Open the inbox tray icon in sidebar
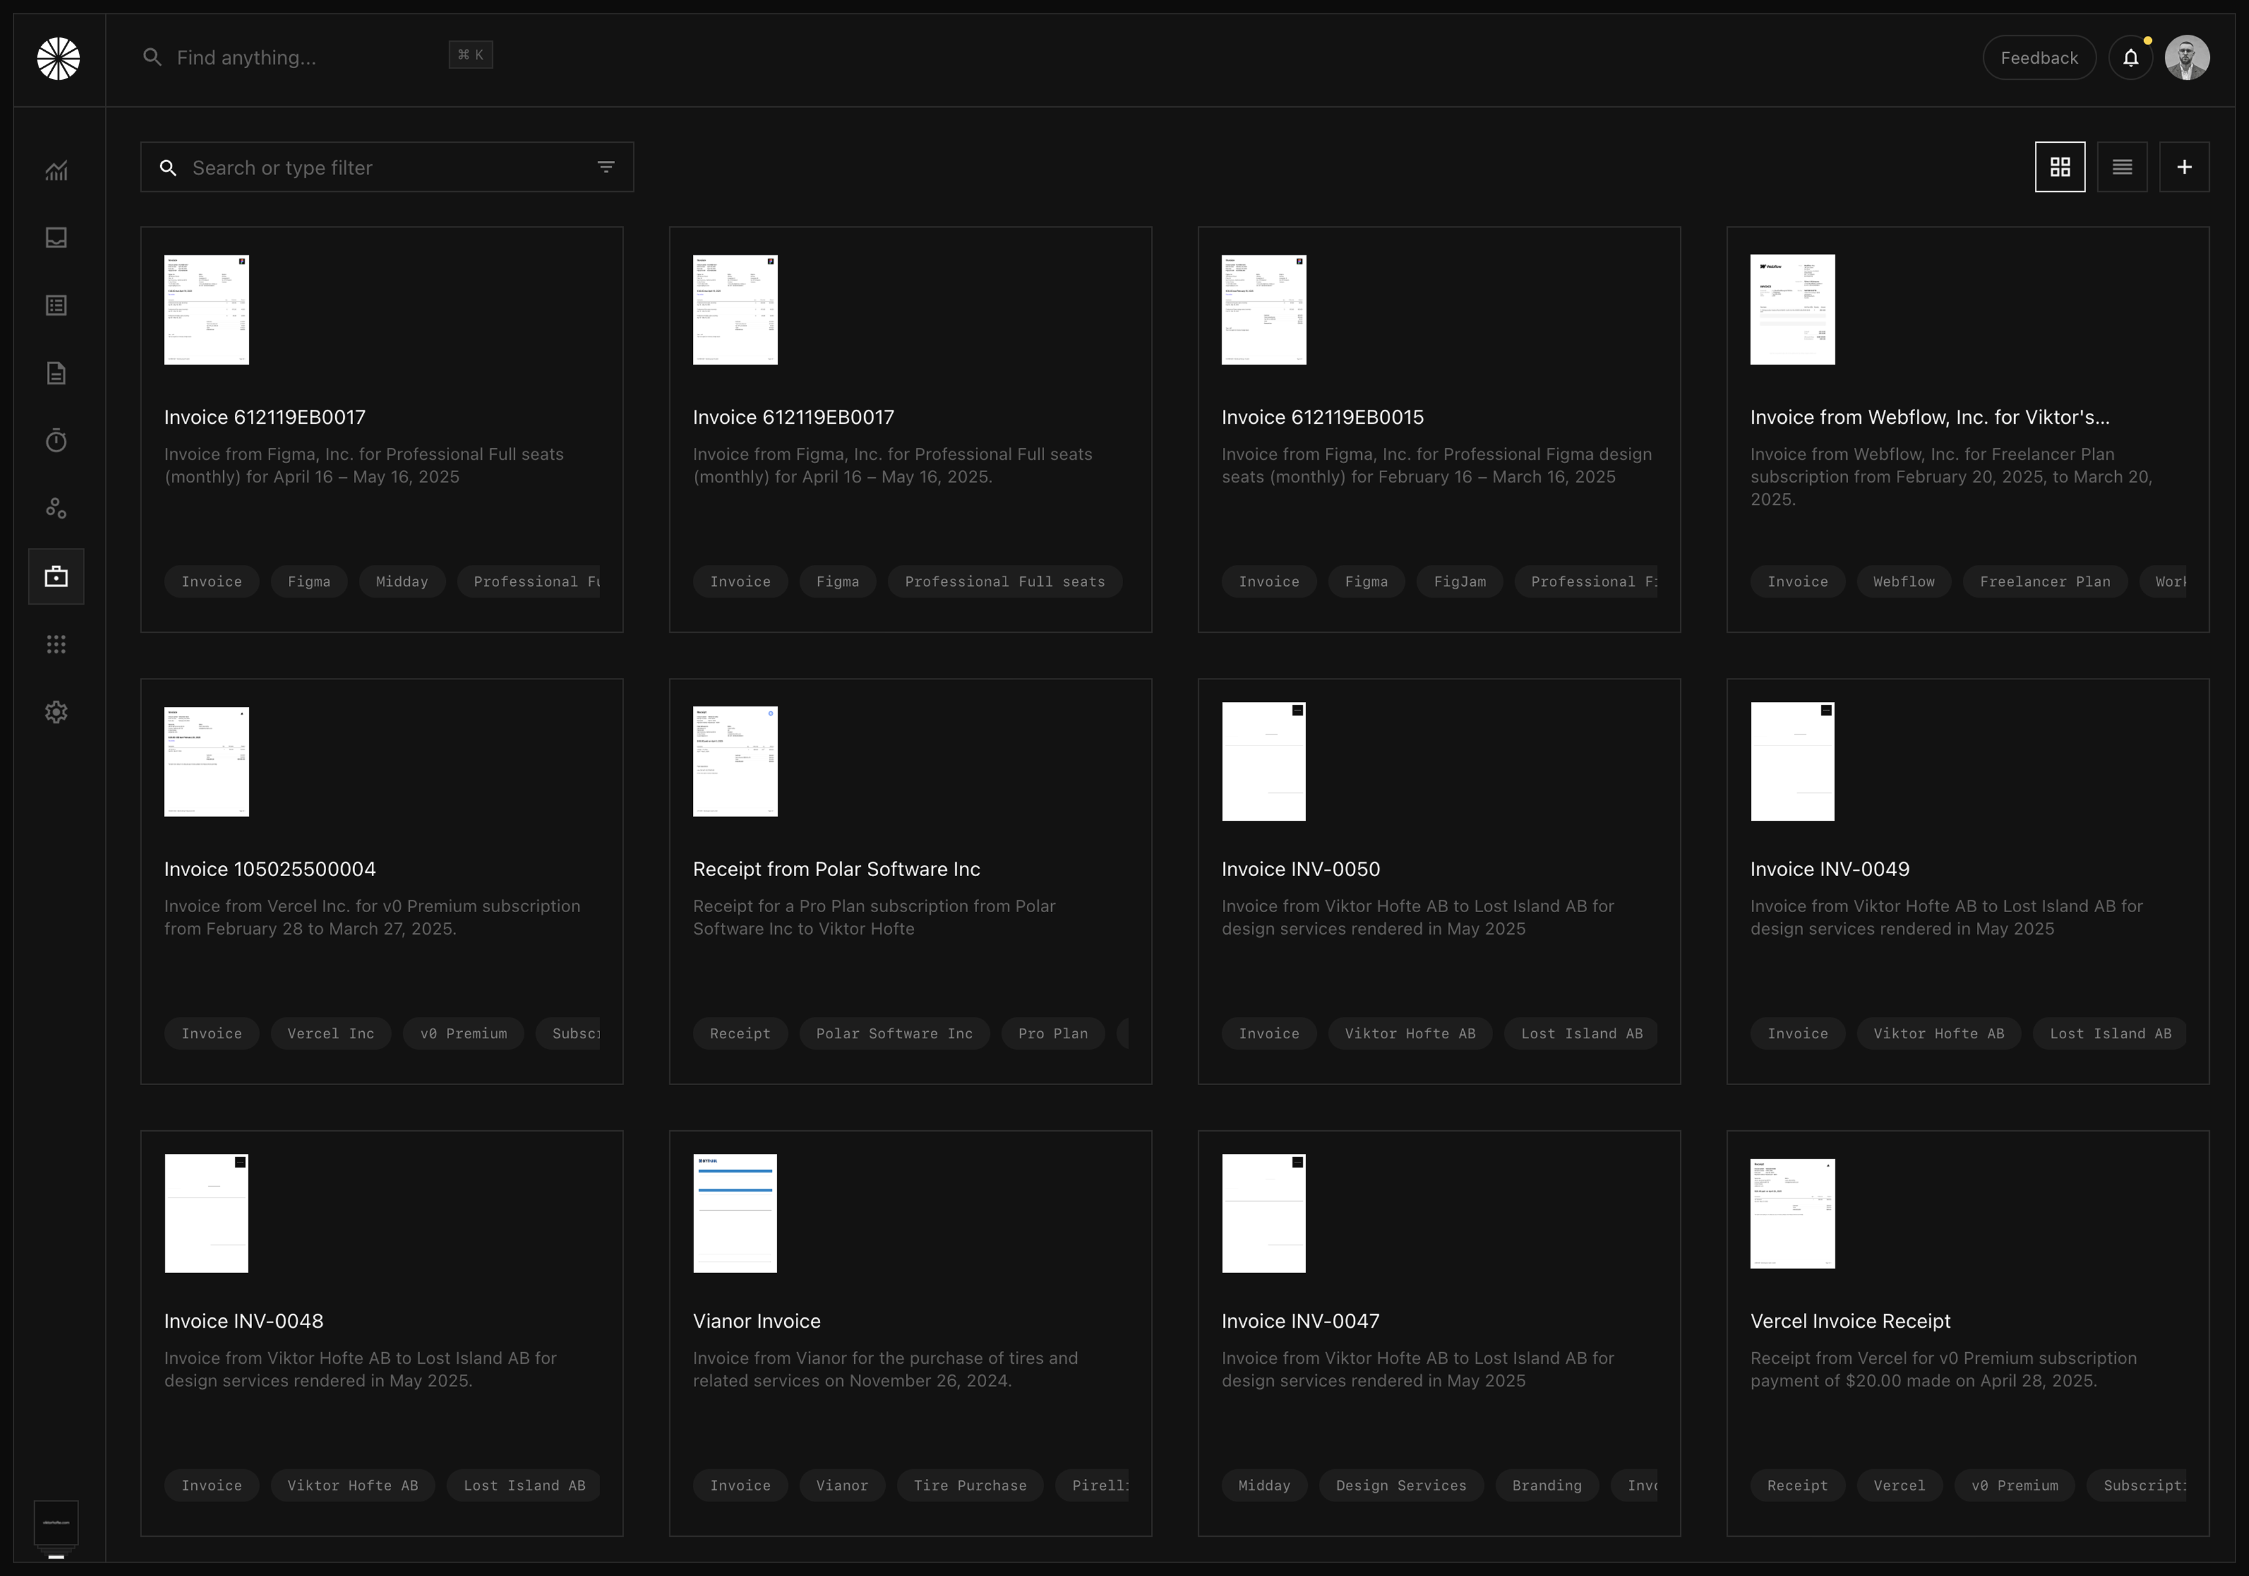The image size is (2249, 1576). [x=56, y=238]
